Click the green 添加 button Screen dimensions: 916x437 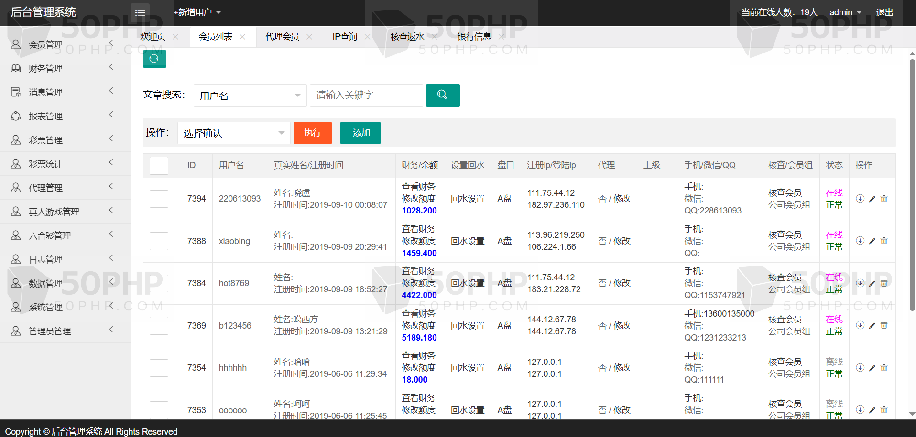(360, 133)
